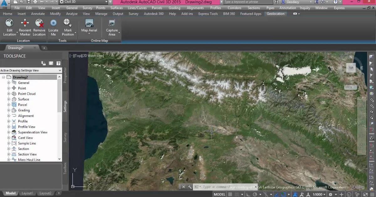This screenshot has width=376, height=197.
Task: Switch to the Annotate ribbon tab
Action: [38, 14]
